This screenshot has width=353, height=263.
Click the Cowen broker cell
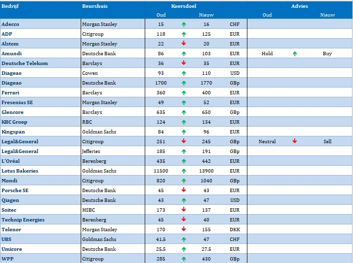[113, 73]
